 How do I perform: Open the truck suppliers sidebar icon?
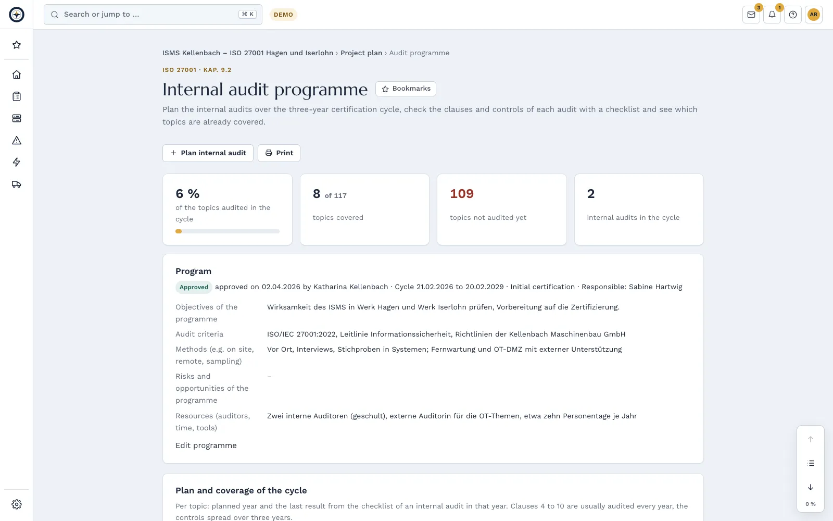point(17,184)
